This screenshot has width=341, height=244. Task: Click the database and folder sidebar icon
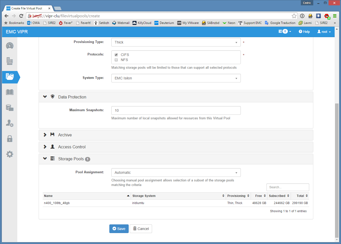coord(10,108)
